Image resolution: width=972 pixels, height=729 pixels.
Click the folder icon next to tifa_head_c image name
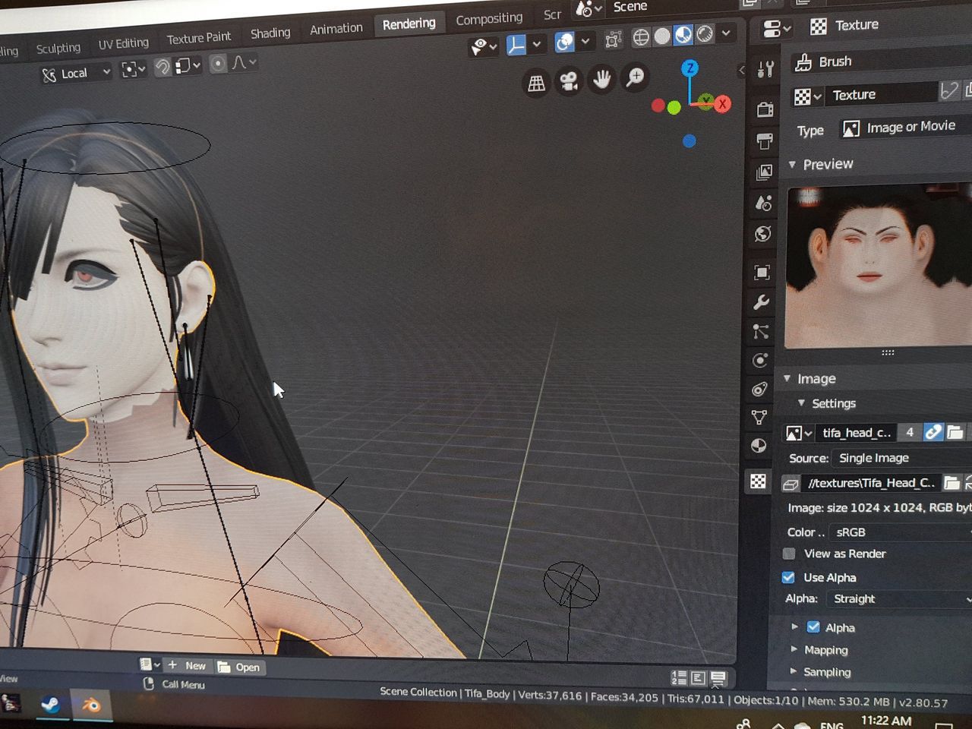tap(955, 432)
